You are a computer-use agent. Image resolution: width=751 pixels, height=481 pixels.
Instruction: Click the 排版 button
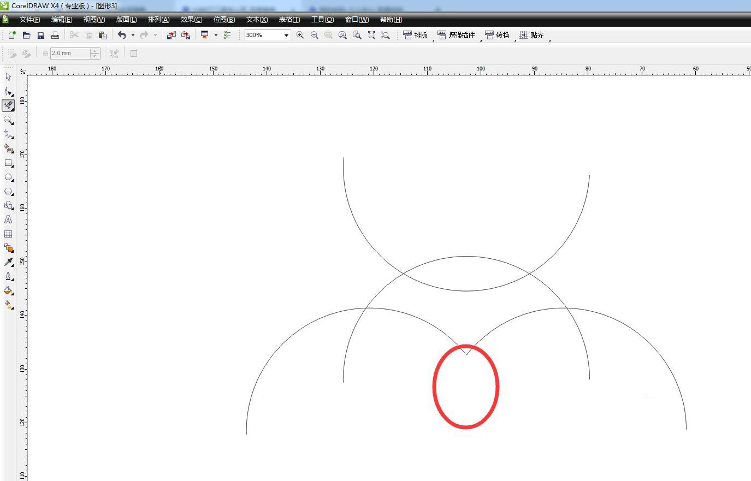[416, 35]
